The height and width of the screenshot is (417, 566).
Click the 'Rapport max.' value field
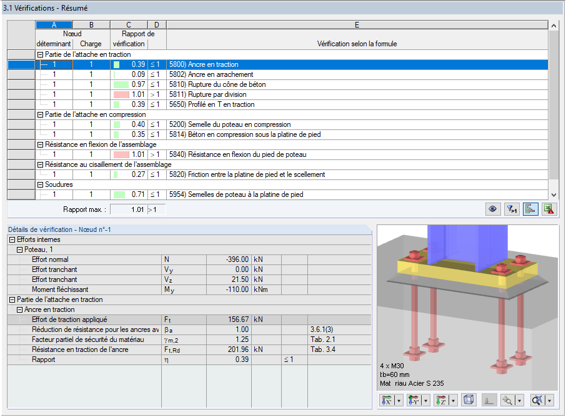[x=129, y=209]
